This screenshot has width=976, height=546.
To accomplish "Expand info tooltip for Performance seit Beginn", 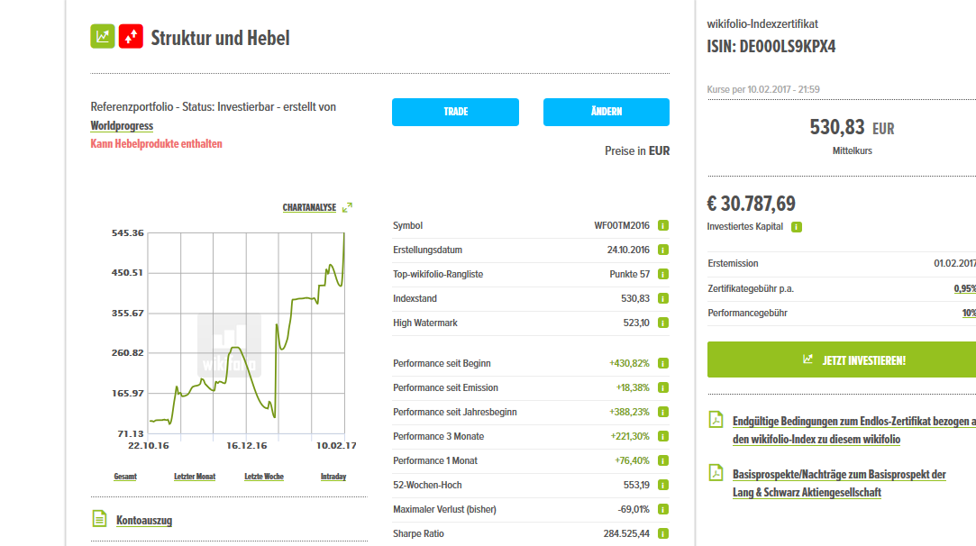I will coord(662,364).
